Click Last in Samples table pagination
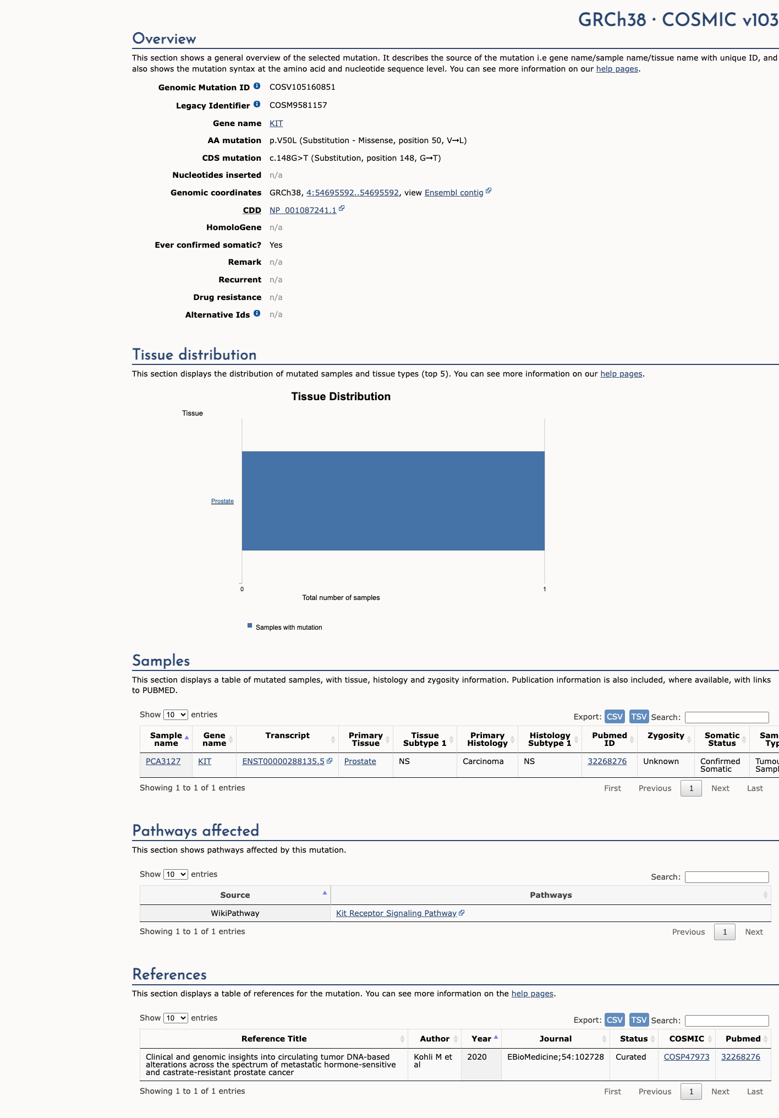 pyautogui.click(x=755, y=788)
